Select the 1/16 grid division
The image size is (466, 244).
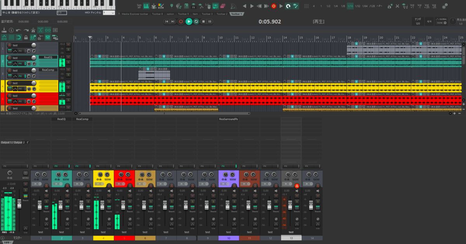pyautogui.click(x=350, y=6)
